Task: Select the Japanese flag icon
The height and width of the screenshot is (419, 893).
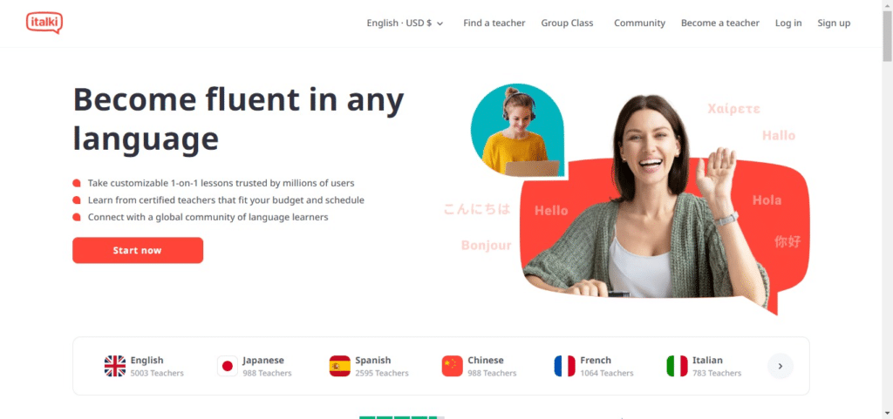Action: click(x=228, y=366)
